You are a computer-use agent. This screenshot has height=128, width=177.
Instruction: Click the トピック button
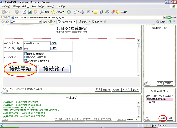pyautogui.click(x=126, y=90)
